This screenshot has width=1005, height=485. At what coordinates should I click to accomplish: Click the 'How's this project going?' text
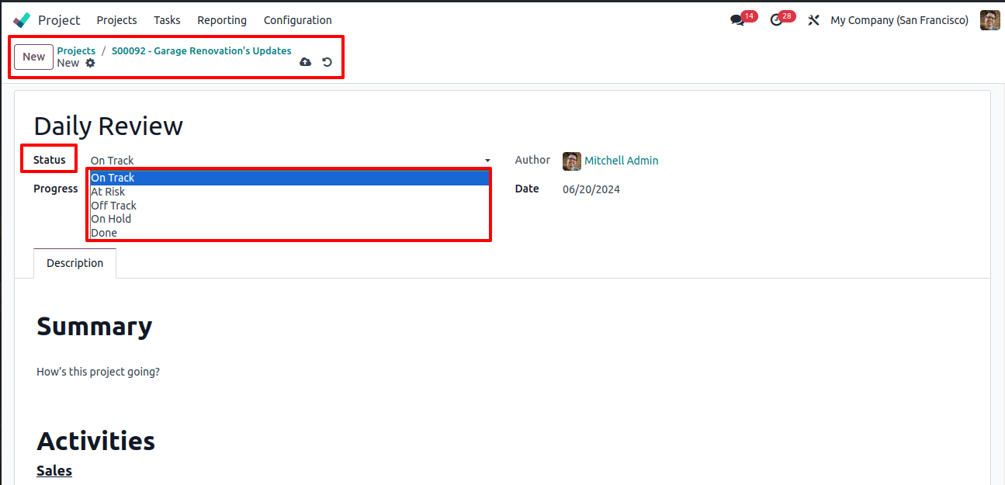[98, 372]
